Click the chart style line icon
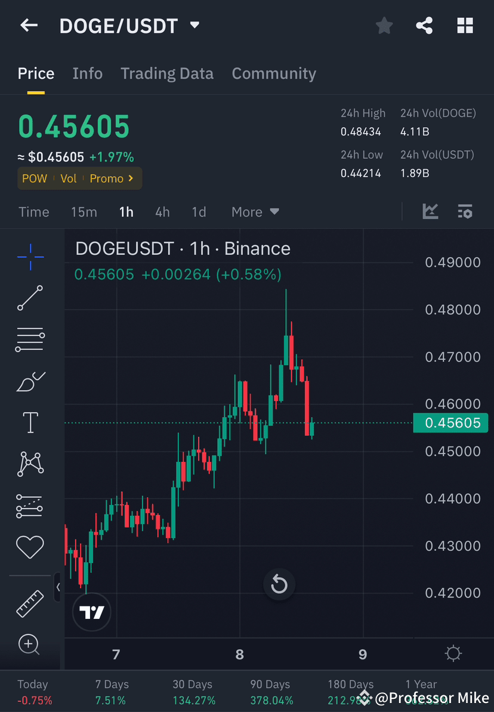 pyautogui.click(x=430, y=211)
